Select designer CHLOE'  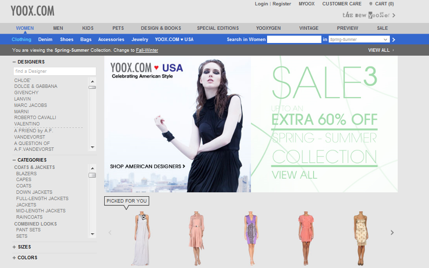coord(23,81)
